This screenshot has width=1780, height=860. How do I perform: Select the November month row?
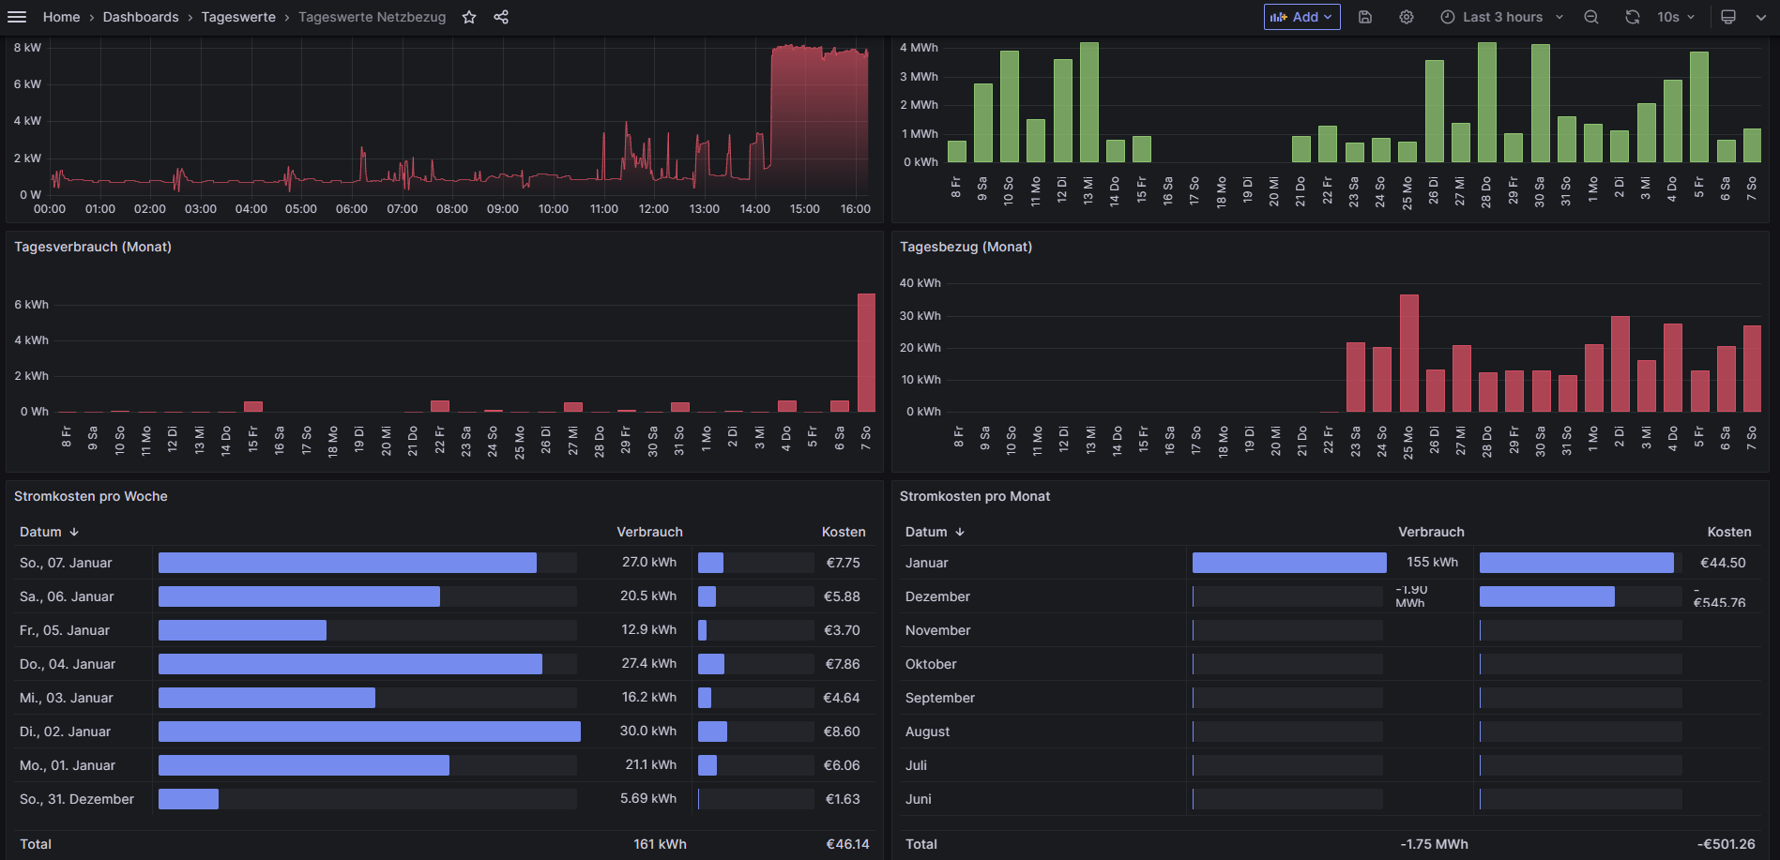tap(1330, 630)
